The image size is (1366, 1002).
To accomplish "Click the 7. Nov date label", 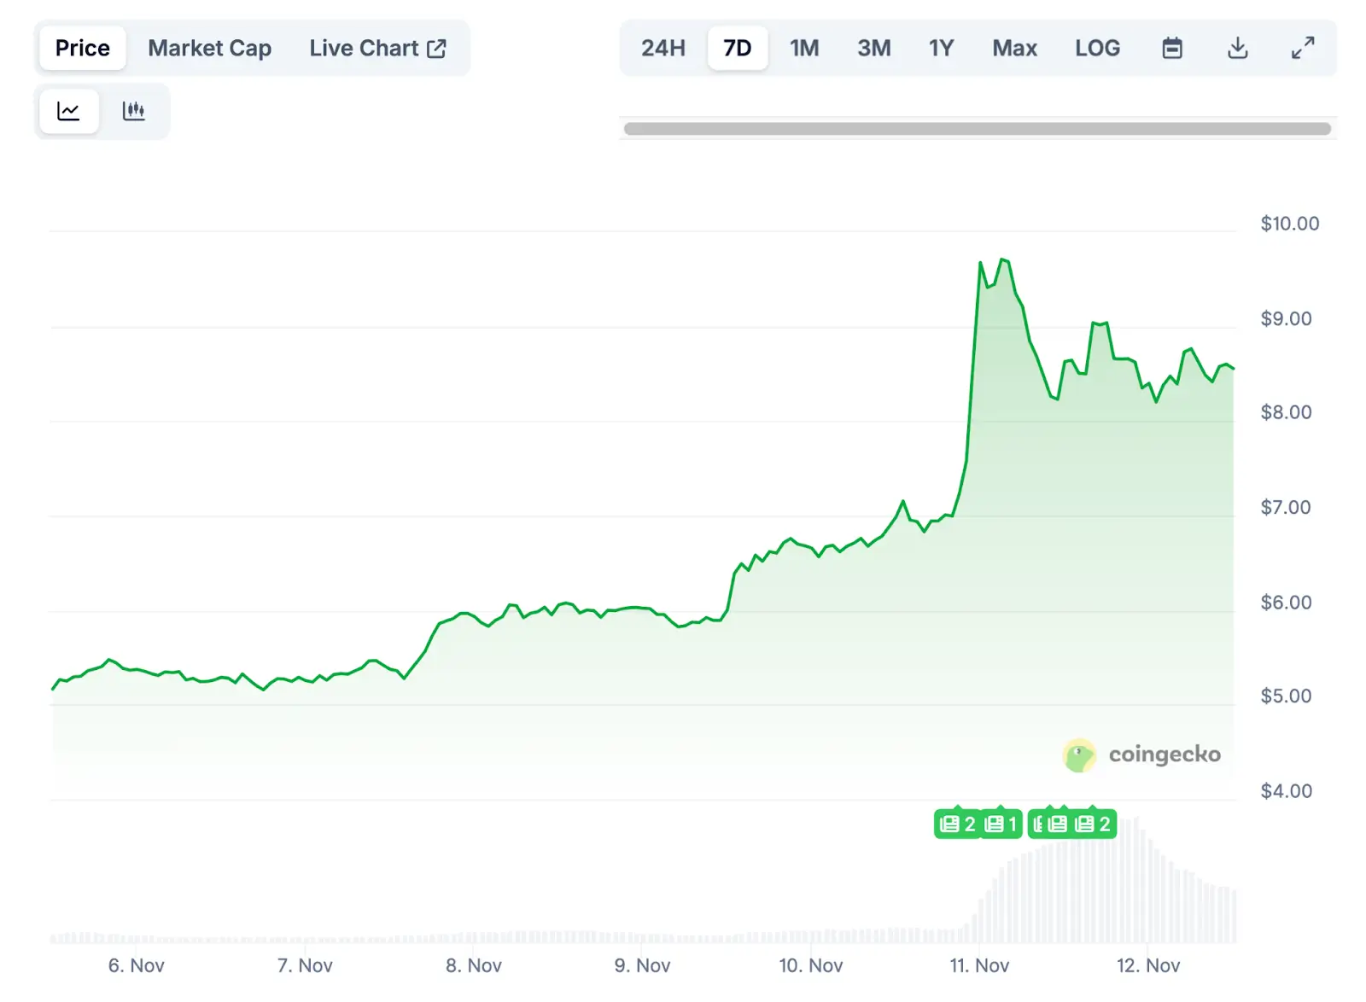I will point(305,965).
